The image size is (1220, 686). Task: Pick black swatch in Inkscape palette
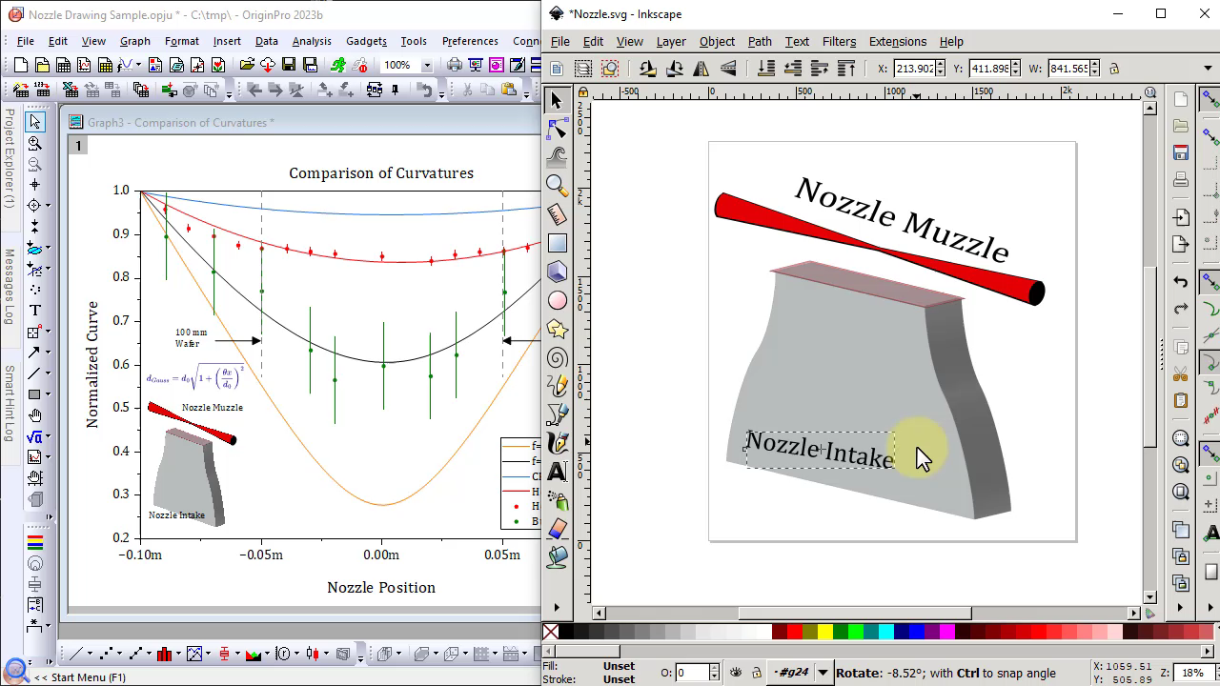[566, 632]
